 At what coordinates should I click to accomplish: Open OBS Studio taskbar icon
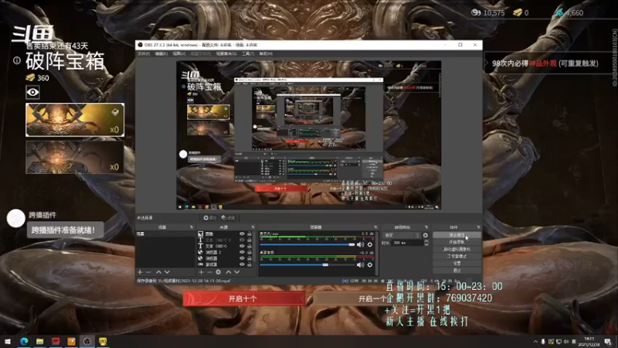click(87, 341)
